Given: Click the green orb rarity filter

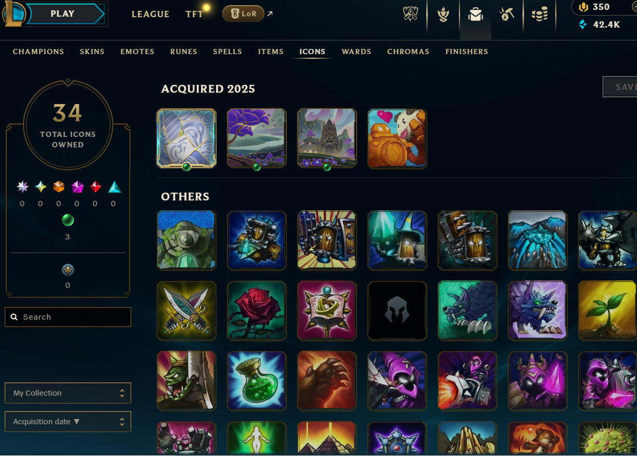Looking at the screenshot, I should click(68, 220).
